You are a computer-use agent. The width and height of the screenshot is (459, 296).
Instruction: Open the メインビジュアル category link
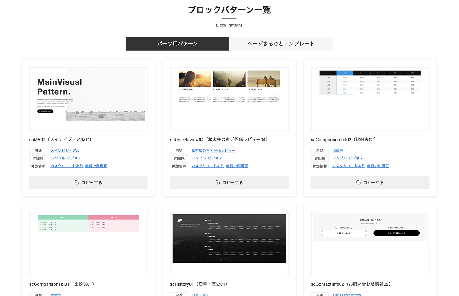[x=65, y=150]
